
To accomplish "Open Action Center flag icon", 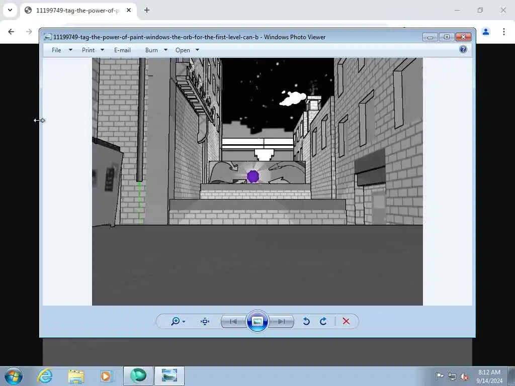I will [439, 376].
